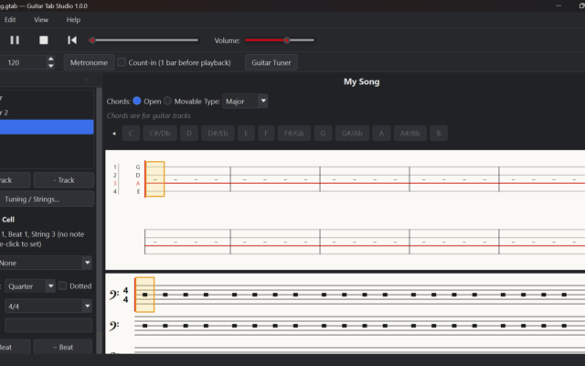Click the bass clef on first staff
Image resolution: width=585 pixels, height=366 pixels.
pos(114,295)
